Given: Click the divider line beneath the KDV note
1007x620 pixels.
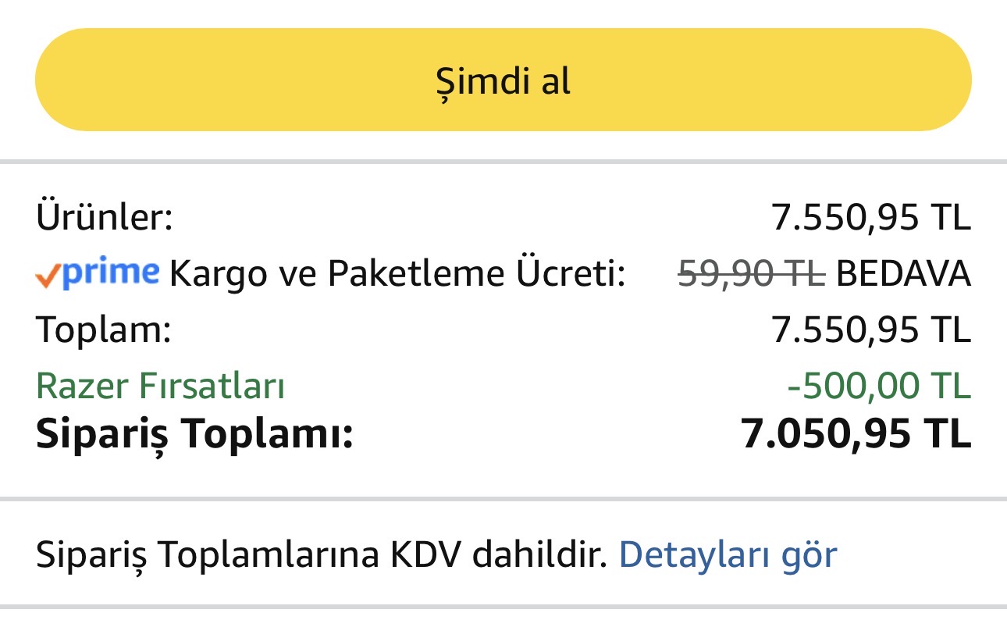Looking at the screenshot, I should coord(503,607).
